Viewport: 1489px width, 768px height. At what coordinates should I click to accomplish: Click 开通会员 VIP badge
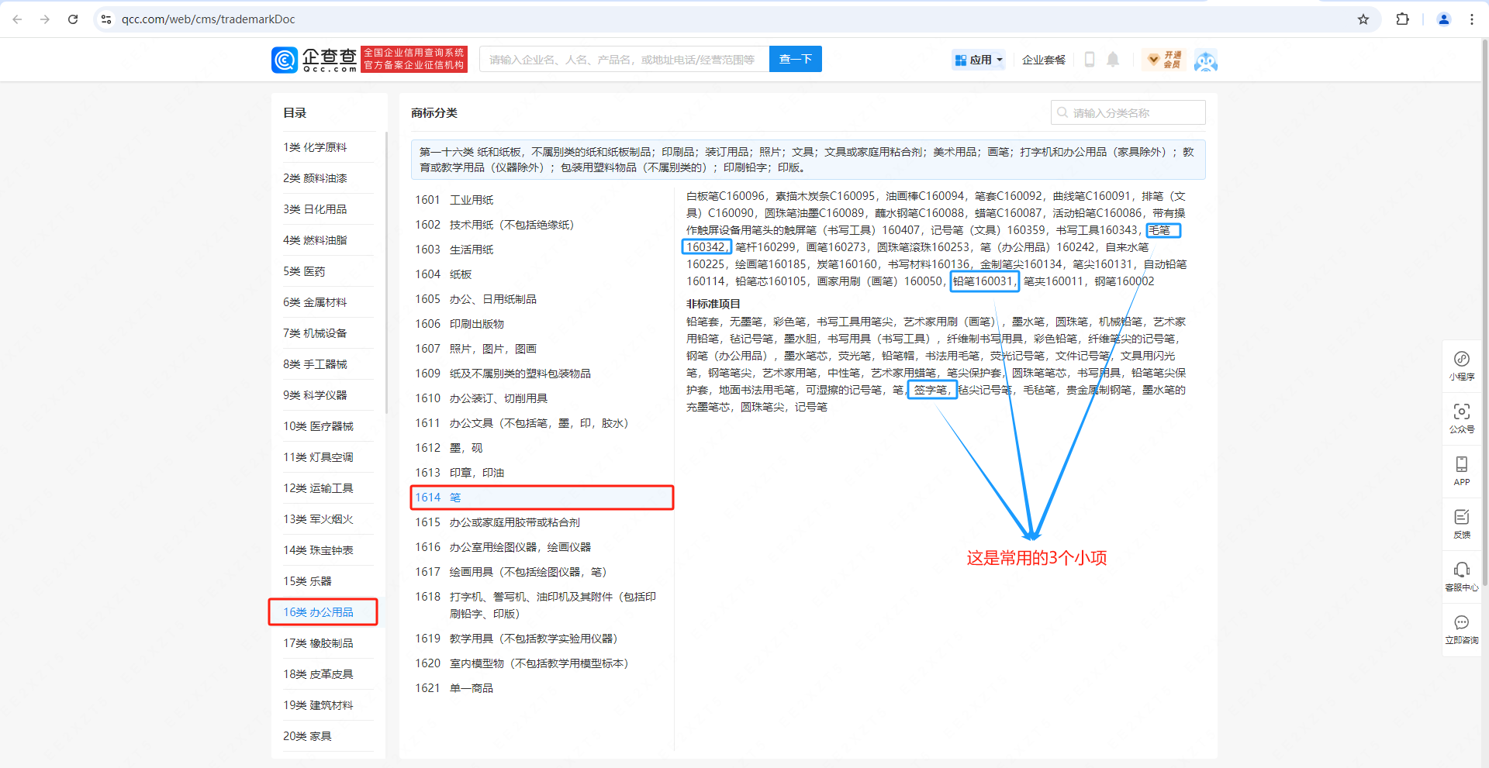(x=1164, y=60)
